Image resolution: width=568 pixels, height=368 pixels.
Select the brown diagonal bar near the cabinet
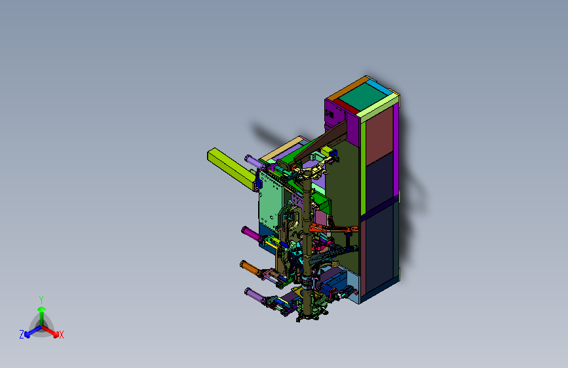pos(322,142)
